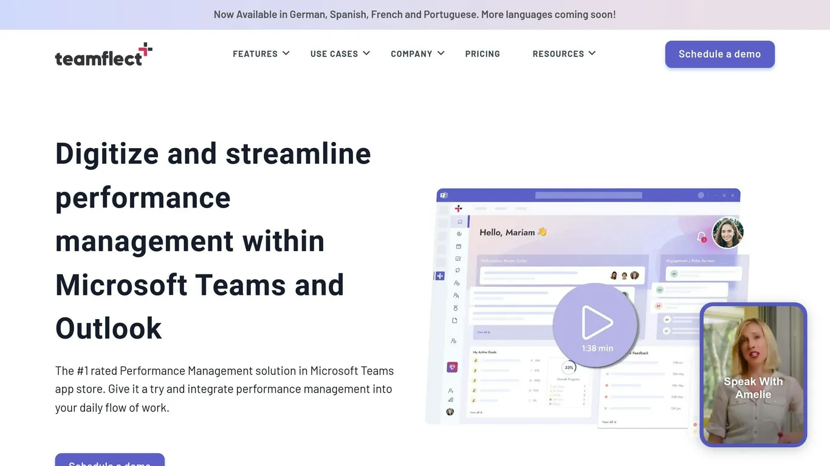Image resolution: width=830 pixels, height=466 pixels.
Task: Click the calendar icon in the preview sidebar
Action: 459,246
